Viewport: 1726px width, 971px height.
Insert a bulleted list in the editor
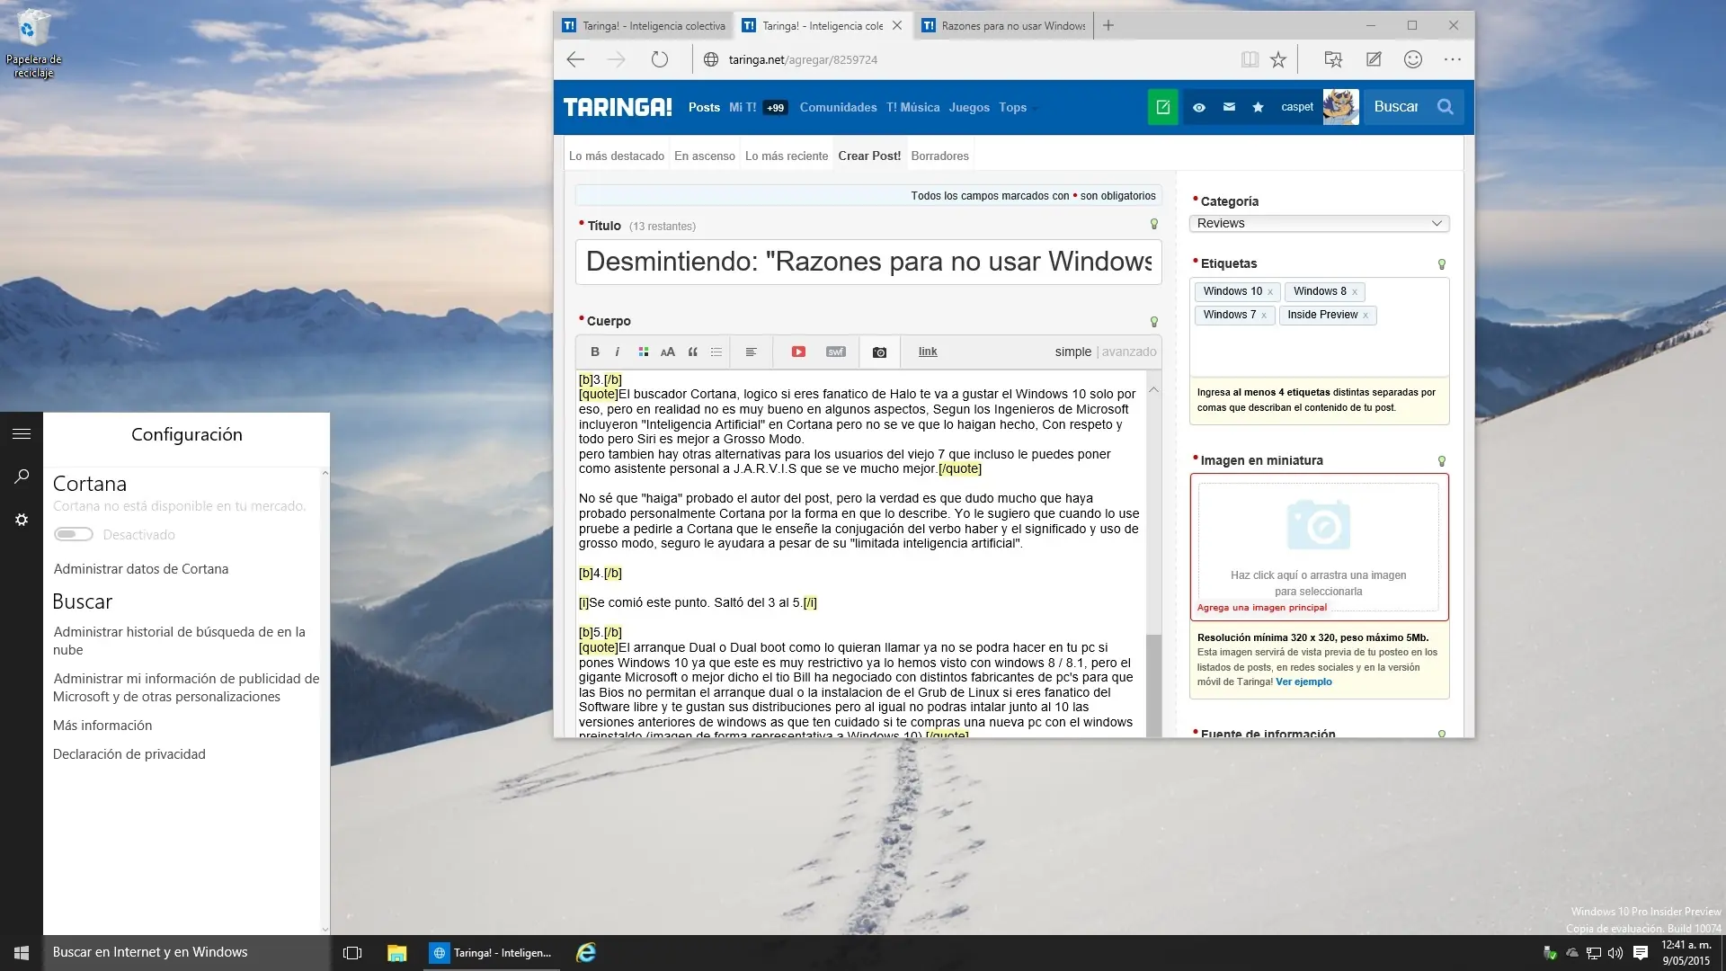716,352
